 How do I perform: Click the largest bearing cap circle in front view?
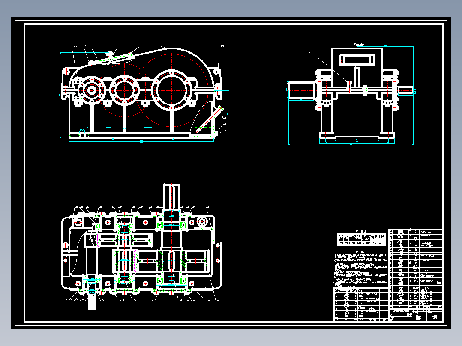(171, 90)
